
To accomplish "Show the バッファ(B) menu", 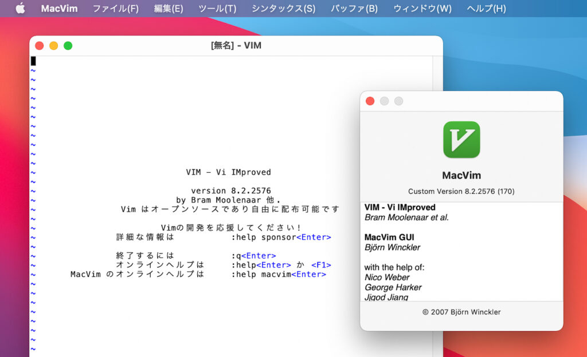I will tap(354, 9).
